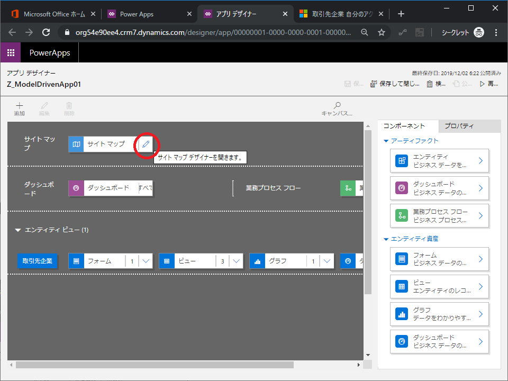Click the grayed-out publish button
Viewport: 508px width, 381px height.
(x=462, y=84)
